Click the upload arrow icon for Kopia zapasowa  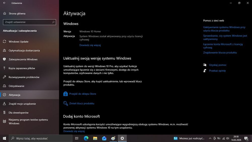tap(5, 68)
